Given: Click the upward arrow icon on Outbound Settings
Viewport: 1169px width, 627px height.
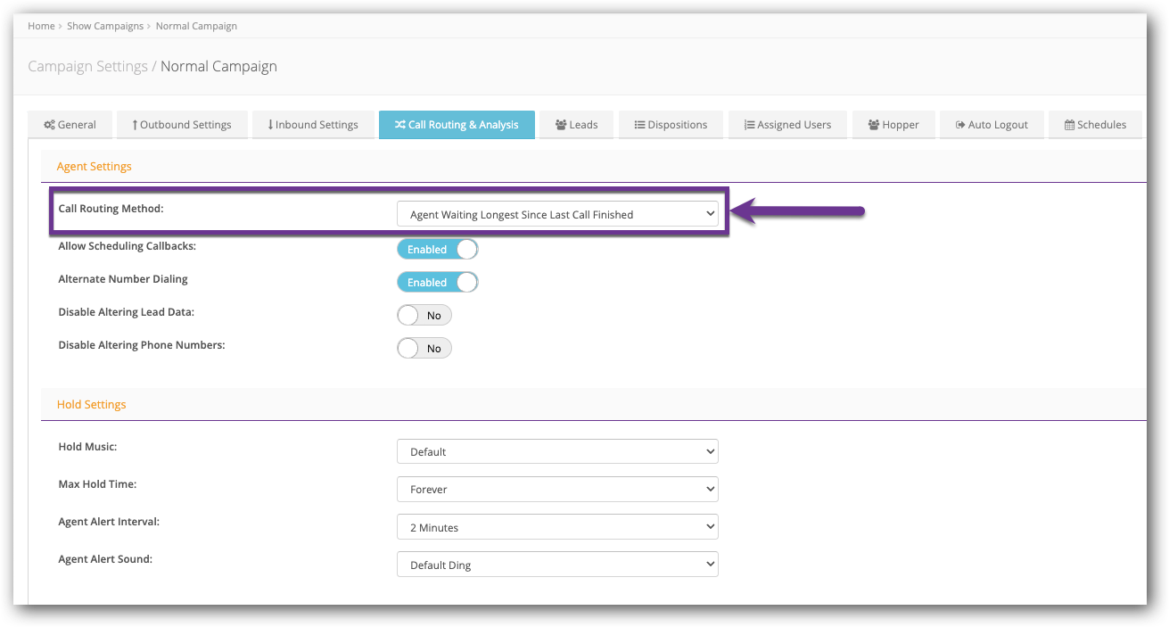Looking at the screenshot, I should 134,125.
